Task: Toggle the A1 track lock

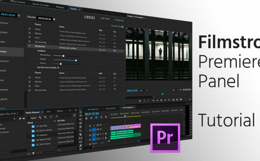Action: point(90,135)
